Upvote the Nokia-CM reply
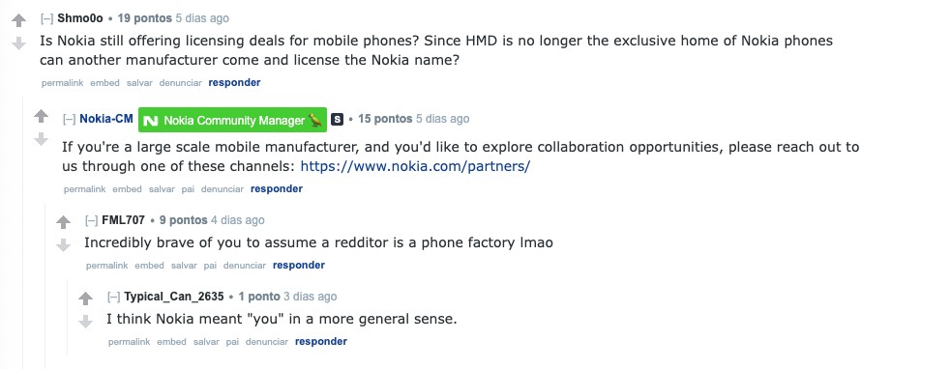The height and width of the screenshot is (369, 950). tap(41, 116)
